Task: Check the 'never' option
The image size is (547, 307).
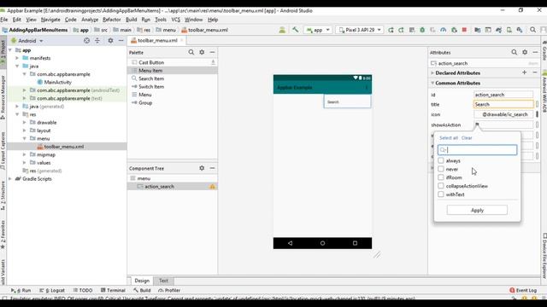Action: (x=441, y=169)
